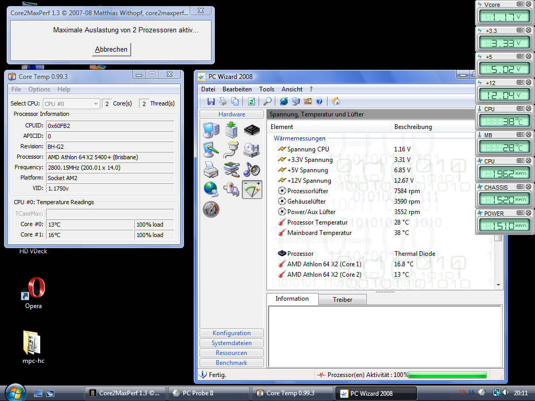Click the Prozessor(en) Aktivität green progress bar
The image size is (535, 401).
tap(448, 375)
